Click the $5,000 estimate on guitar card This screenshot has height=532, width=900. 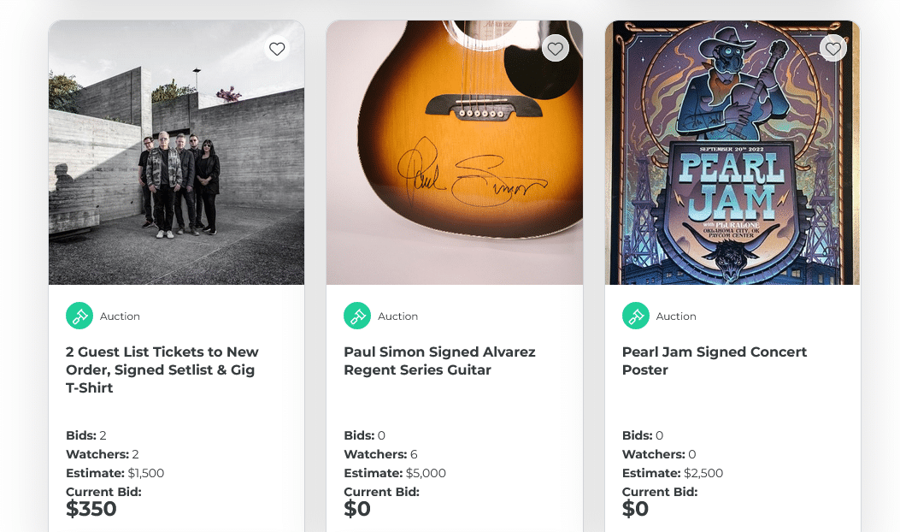click(426, 473)
